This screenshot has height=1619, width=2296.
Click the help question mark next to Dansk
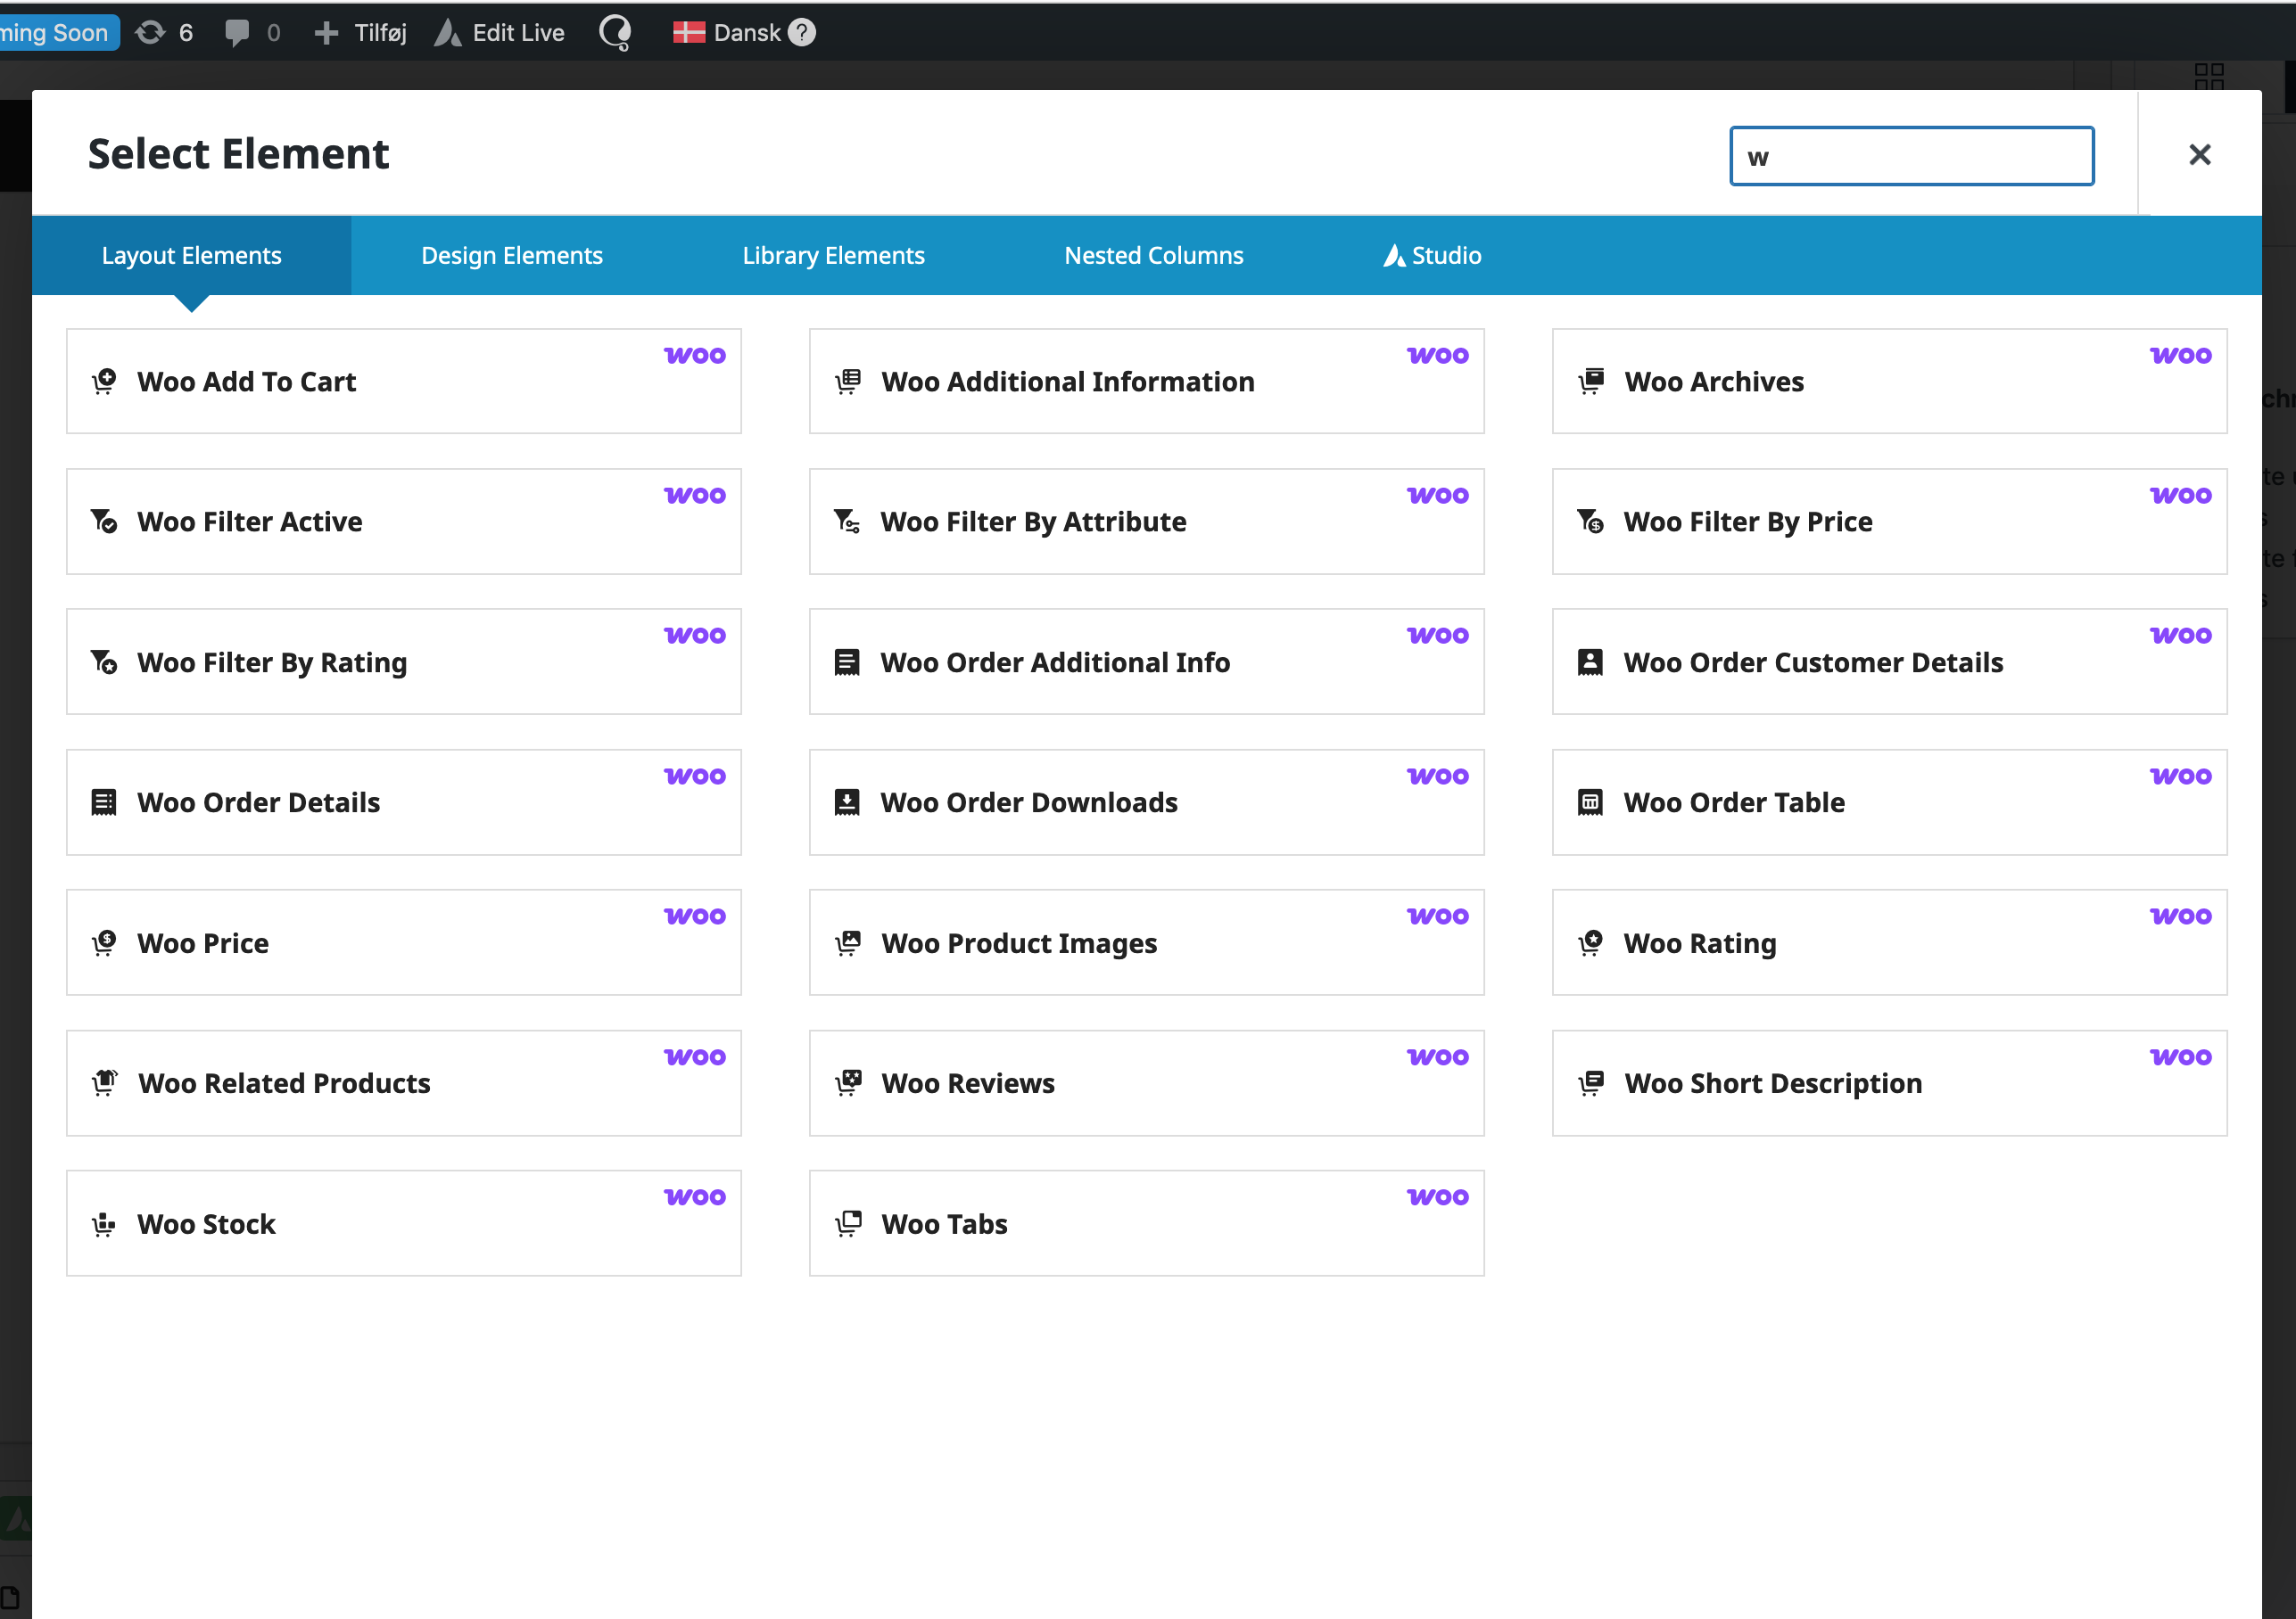point(802,33)
